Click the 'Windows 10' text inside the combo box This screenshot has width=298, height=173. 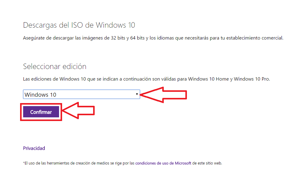[40, 95]
